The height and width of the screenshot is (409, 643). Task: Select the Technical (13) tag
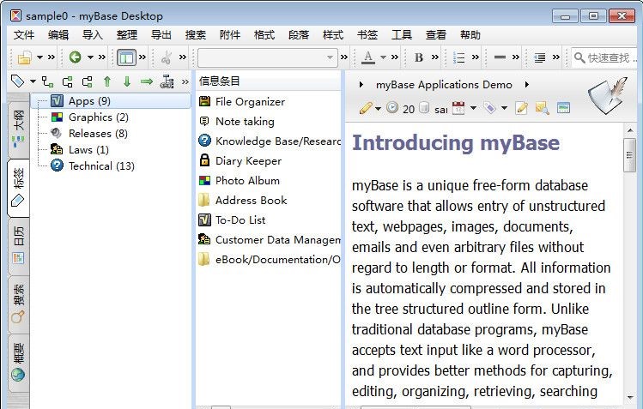click(101, 166)
